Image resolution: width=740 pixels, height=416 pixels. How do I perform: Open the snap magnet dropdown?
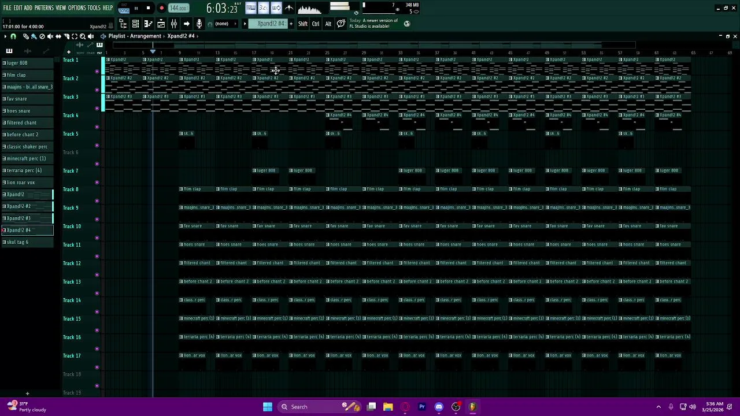[x=13, y=36]
